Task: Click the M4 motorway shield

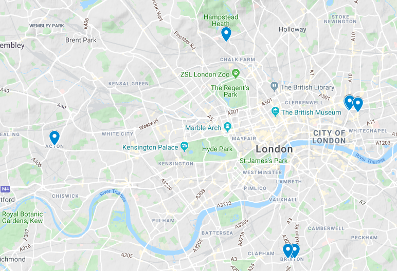Action: [x=5, y=189]
